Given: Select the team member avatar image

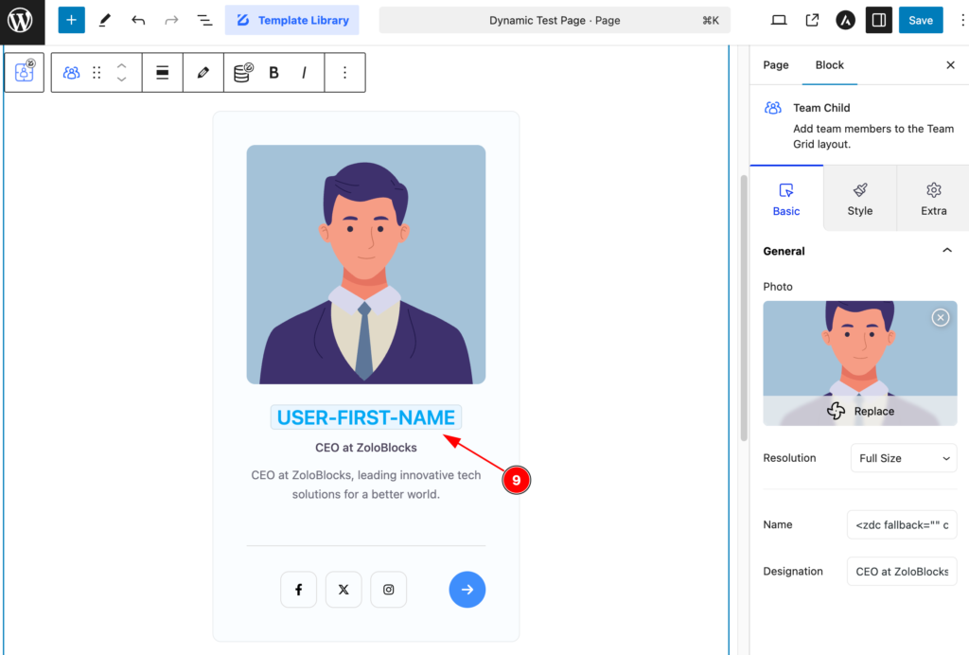Looking at the screenshot, I should click(x=366, y=264).
